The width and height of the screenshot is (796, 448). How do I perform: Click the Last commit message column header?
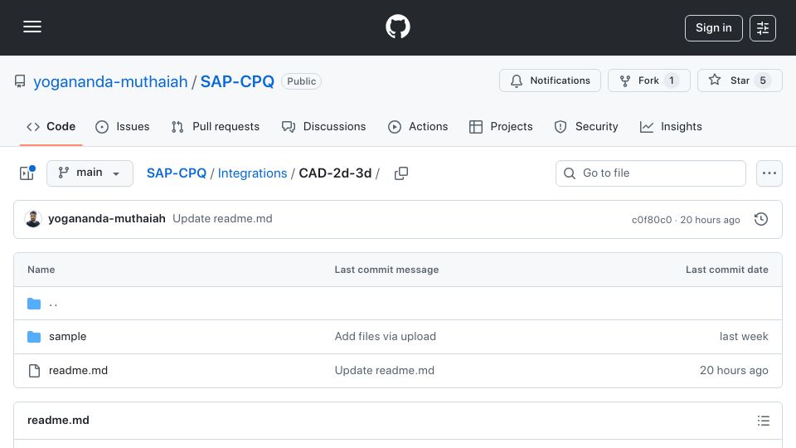click(x=386, y=270)
